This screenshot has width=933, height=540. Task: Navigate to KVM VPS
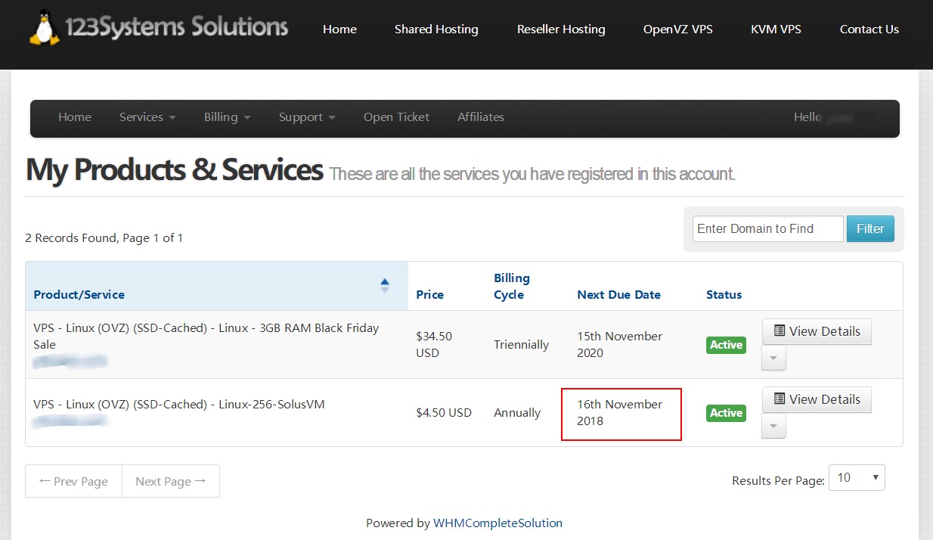click(x=776, y=29)
